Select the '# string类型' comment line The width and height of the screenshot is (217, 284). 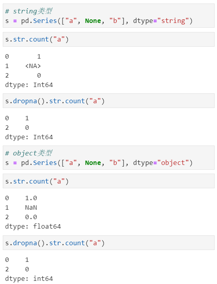click(29, 11)
